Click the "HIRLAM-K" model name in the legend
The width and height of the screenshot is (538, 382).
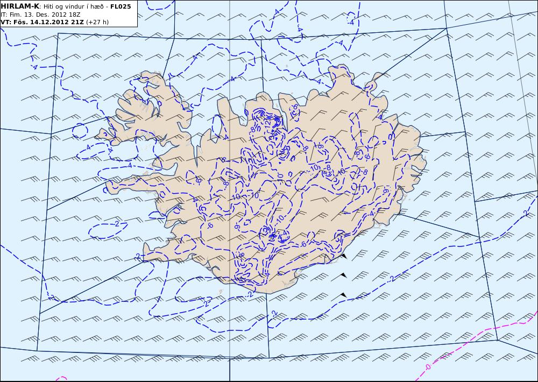coord(20,6)
